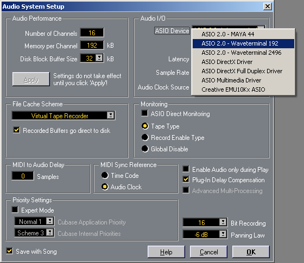The width and height of the screenshot is (304, 263).
Task: Click the MIDI to Audio Delay samples field
Action: coord(23,176)
